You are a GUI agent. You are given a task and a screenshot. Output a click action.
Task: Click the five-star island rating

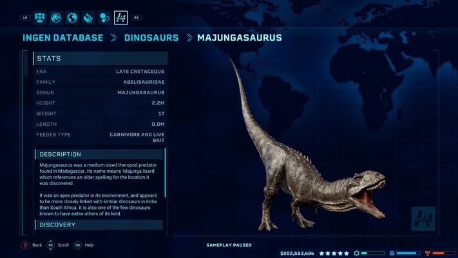[334, 253]
